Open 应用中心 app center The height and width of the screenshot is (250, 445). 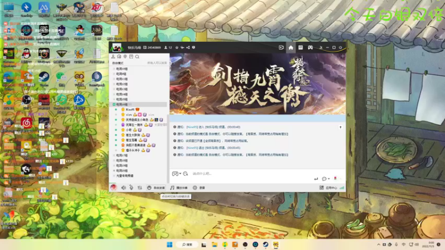click(328, 188)
